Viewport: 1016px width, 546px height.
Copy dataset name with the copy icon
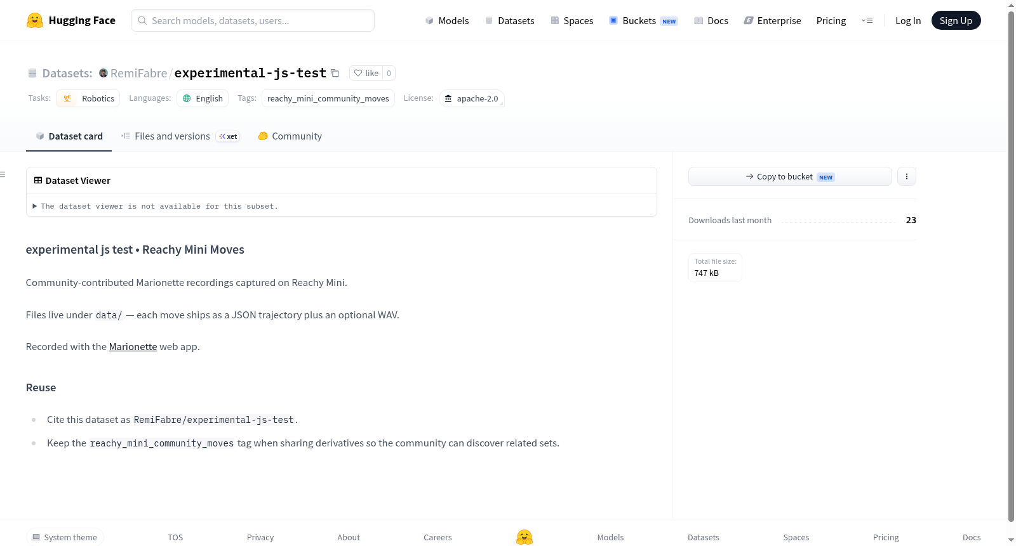tap(335, 73)
